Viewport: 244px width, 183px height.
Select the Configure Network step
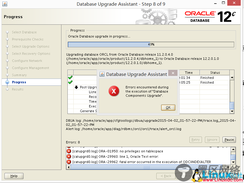point(27,61)
